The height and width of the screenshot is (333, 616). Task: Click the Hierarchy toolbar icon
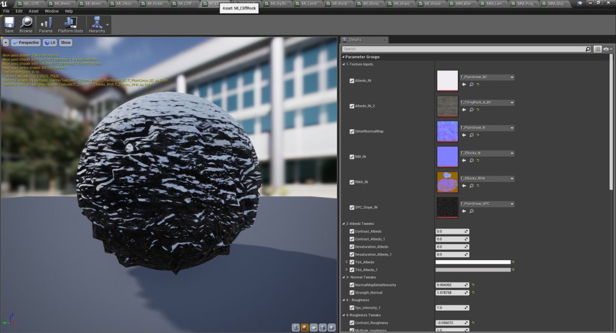click(96, 24)
